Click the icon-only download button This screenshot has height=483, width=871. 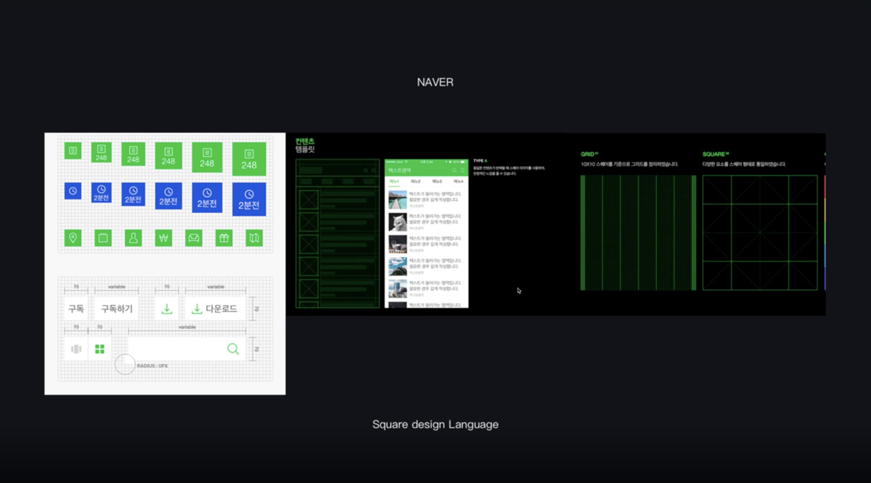pyautogui.click(x=167, y=309)
